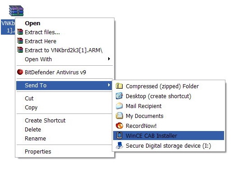
Task: Choose Copy from the context menu
Action: coord(64,108)
